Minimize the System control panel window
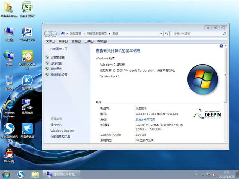Image resolution: width=239 pixels, height=179 pixels. [x=208, y=27]
